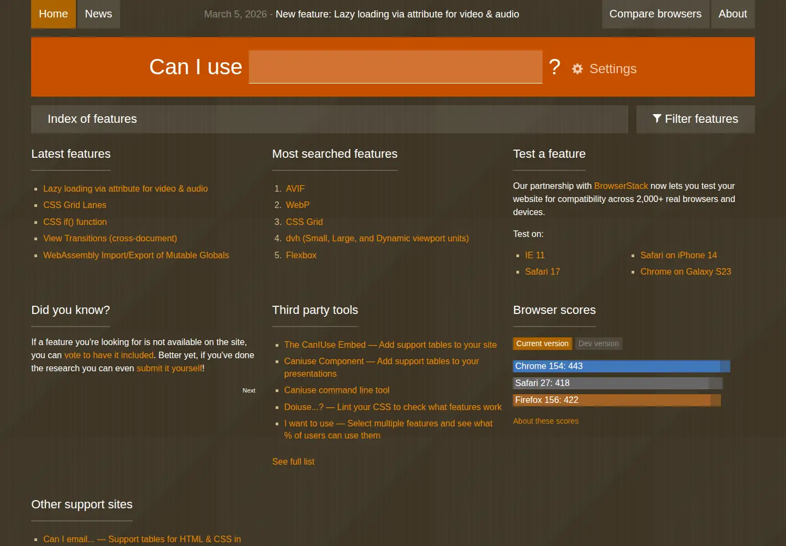Open CSS Grid in most searched list
786x546 pixels.
click(304, 222)
